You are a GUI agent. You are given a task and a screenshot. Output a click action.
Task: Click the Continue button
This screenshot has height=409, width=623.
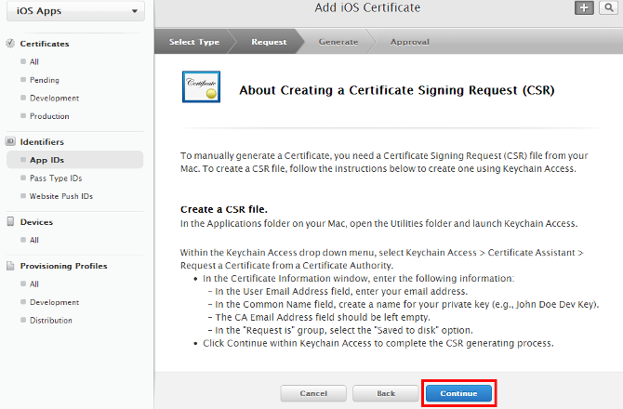coord(458,393)
